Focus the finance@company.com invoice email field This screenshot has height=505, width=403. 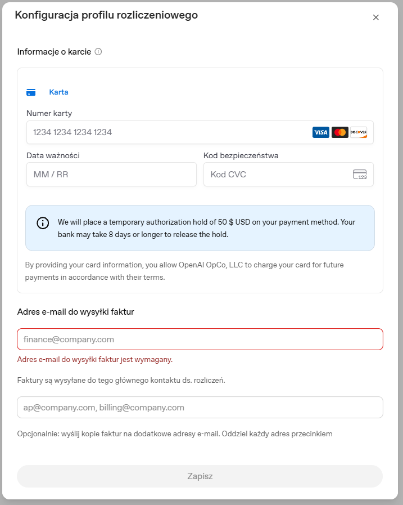(200, 339)
